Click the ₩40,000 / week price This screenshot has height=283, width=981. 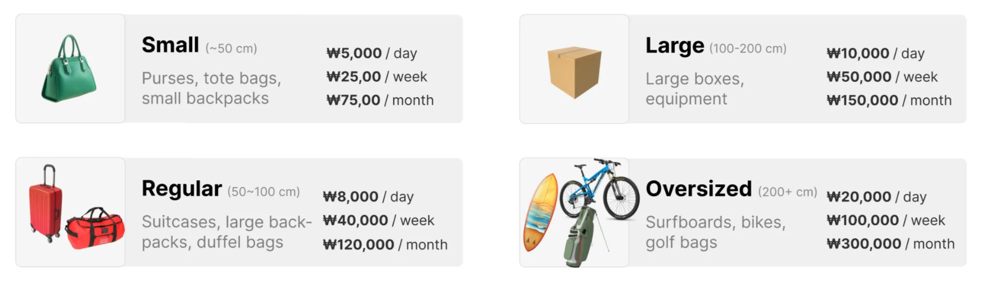(x=378, y=221)
